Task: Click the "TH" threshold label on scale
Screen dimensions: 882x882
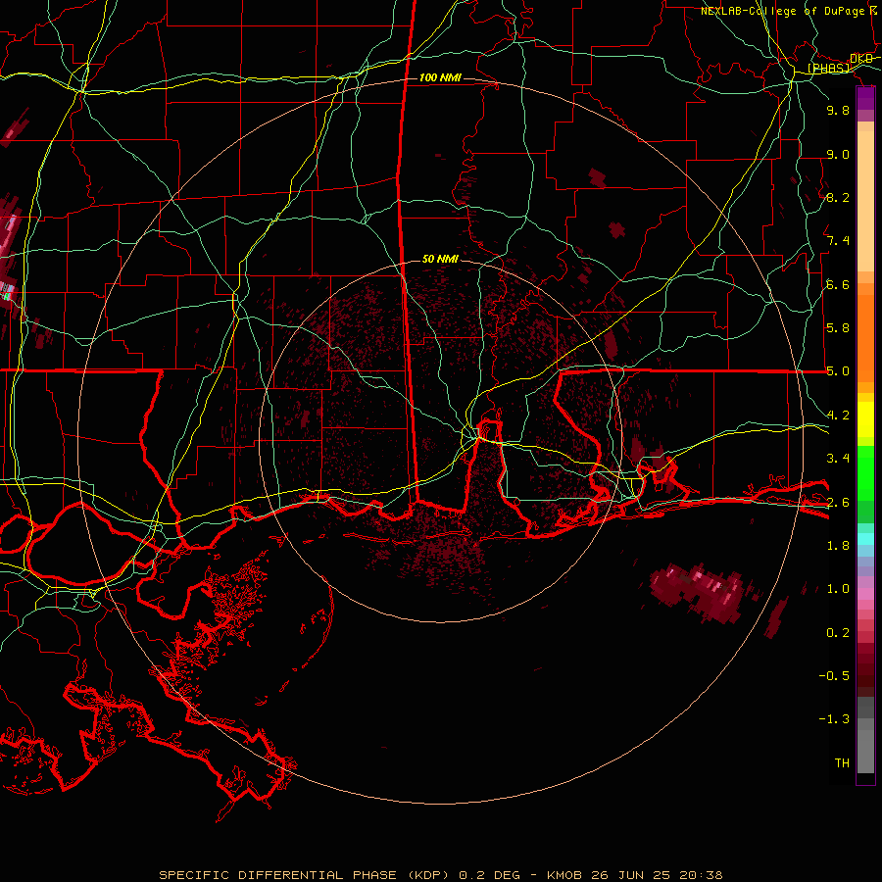Action: (842, 763)
